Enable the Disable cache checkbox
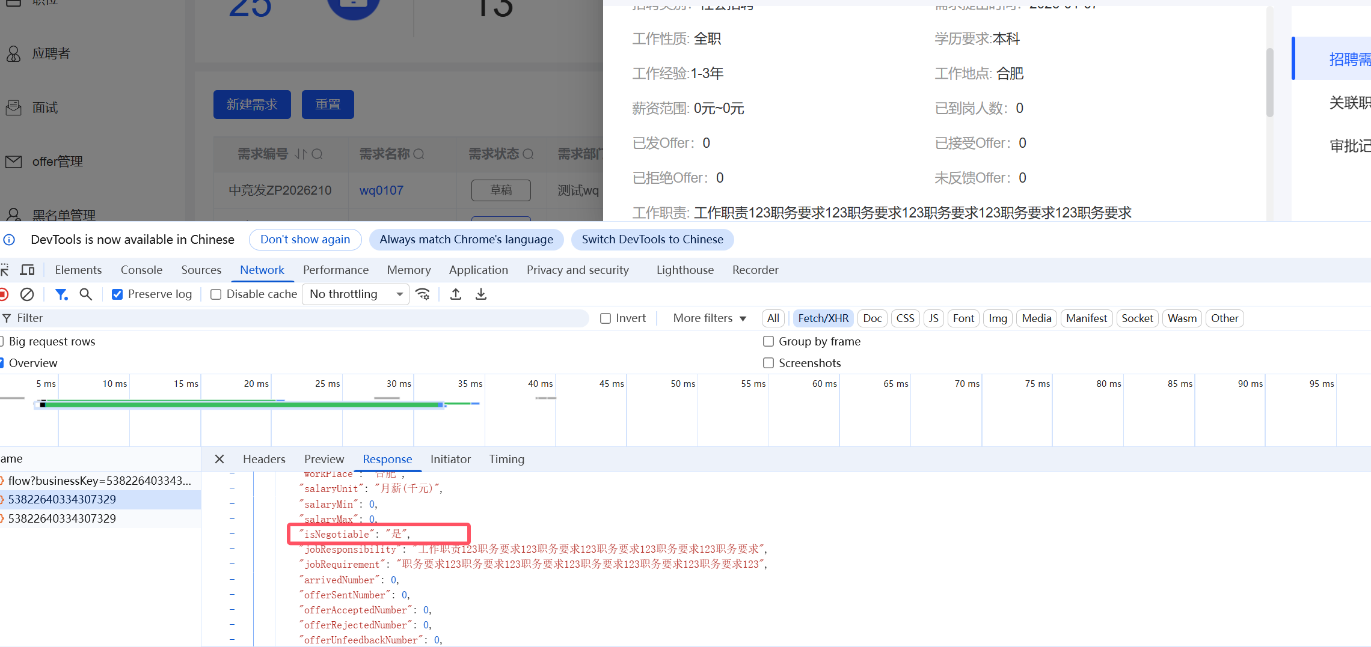This screenshot has height=647, width=1371. coord(216,294)
